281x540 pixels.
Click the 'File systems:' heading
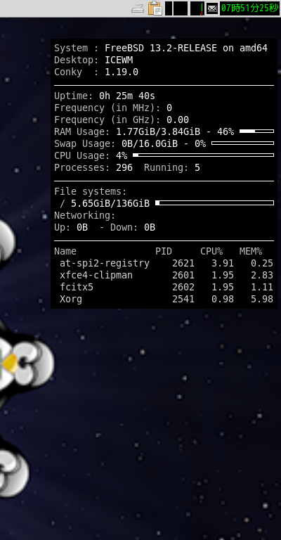coord(91,191)
